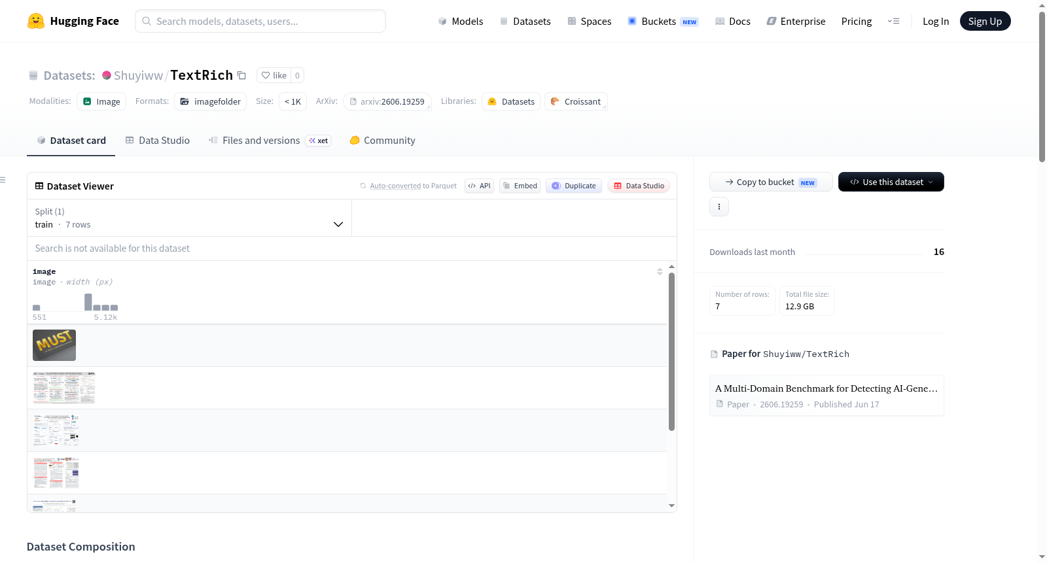Open the navigation overflow menu icon
The width and height of the screenshot is (1047, 563).
tap(893, 21)
